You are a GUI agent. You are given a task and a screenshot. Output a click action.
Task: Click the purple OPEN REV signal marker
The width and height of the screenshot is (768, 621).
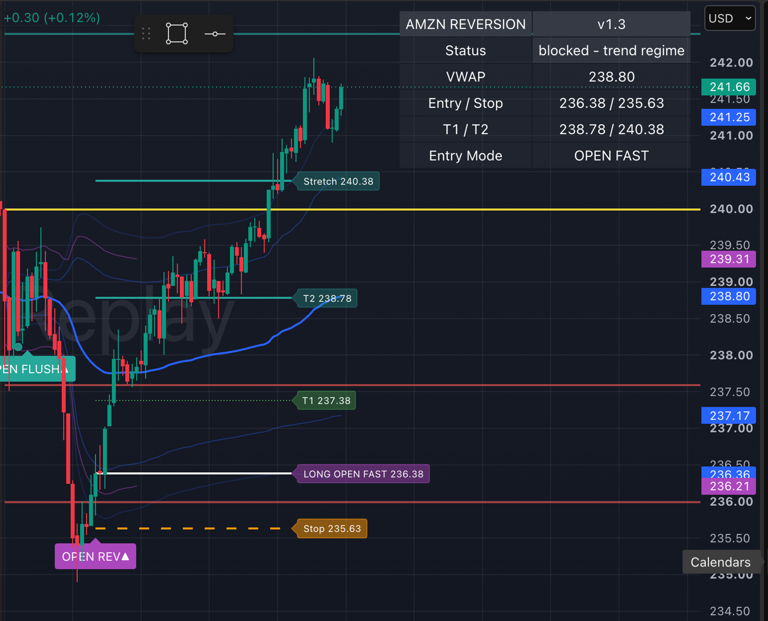[x=95, y=556]
